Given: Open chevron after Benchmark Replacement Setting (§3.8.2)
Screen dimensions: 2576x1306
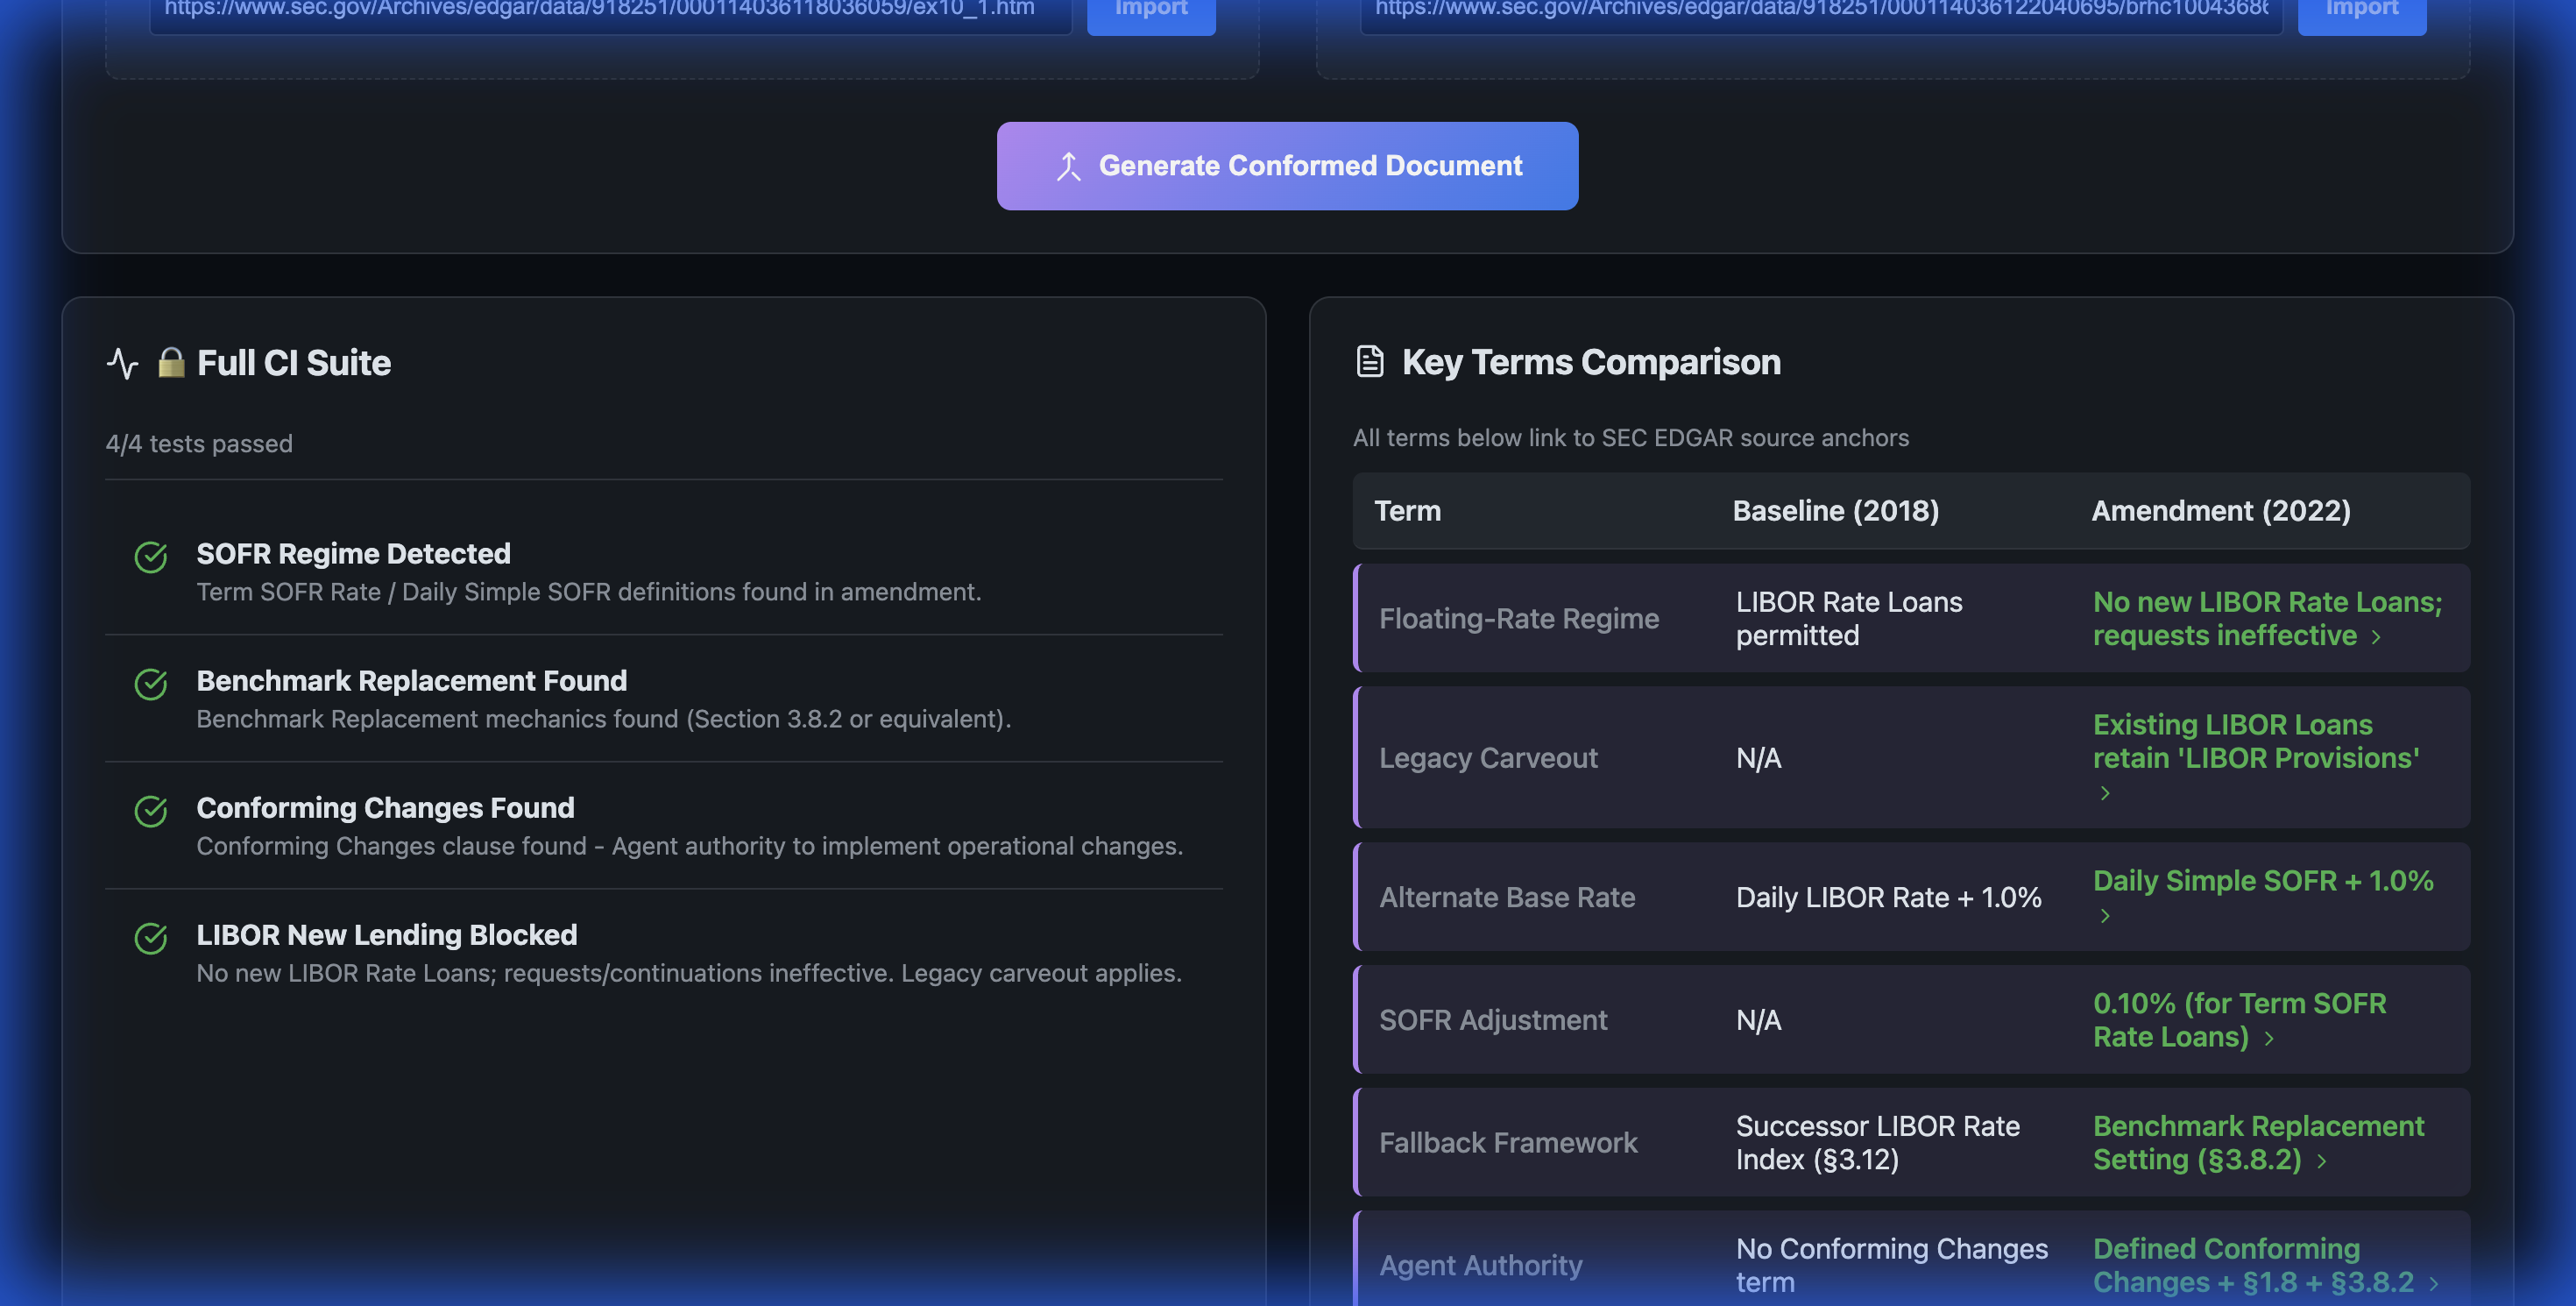Looking at the screenshot, I should [x=2321, y=1161].
